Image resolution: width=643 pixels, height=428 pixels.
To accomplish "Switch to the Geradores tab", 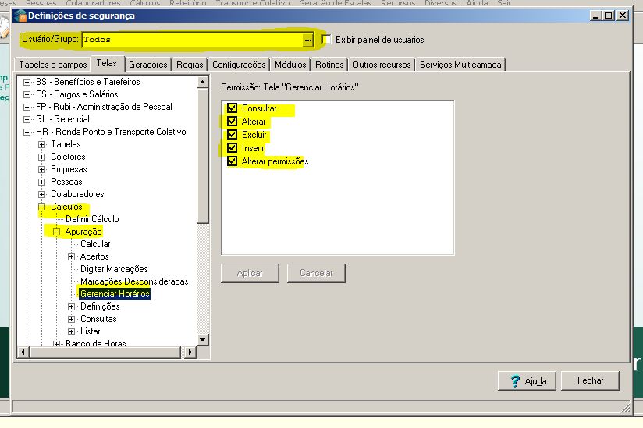I will point(147,65).
